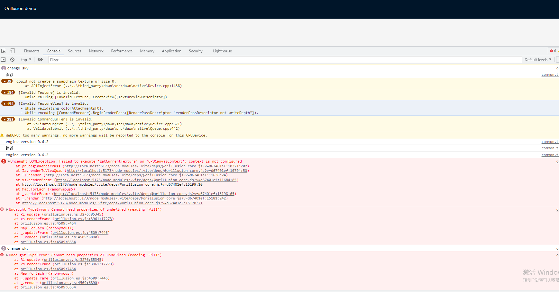Clear the console using the no-entry icon

[12, 59]
